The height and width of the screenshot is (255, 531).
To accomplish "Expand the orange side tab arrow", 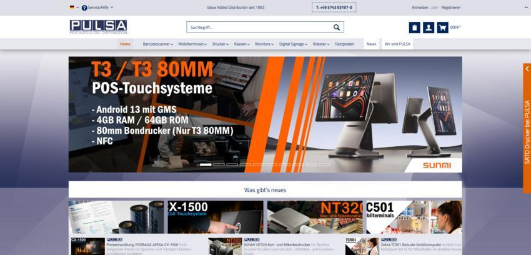I will pyautogui.click(x=527, y=69).
